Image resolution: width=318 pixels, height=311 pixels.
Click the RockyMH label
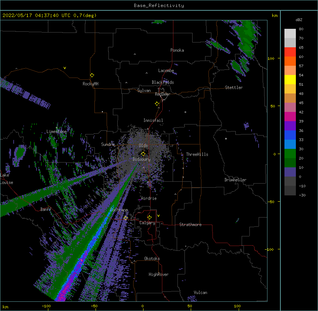90,84
